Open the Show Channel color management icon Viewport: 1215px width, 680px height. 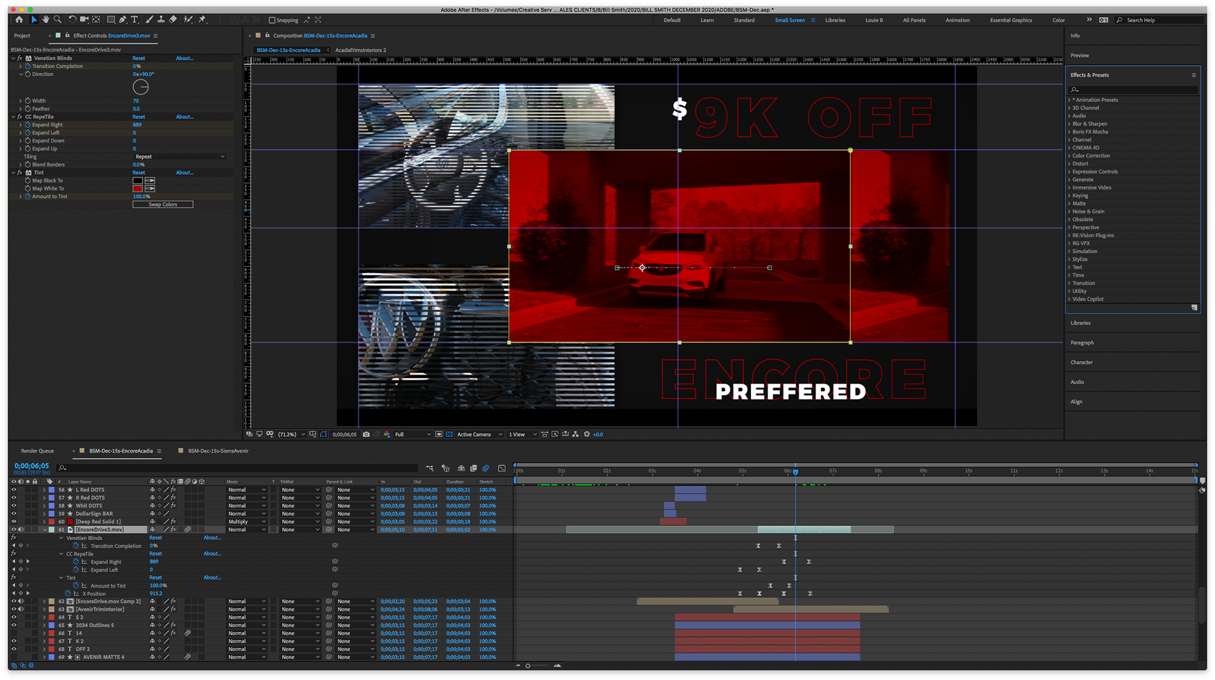click(x=387, y=434)
